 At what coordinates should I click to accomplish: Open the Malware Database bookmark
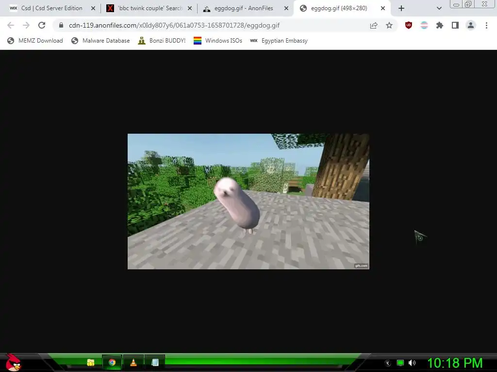pyautogui.click(x=101, y=41)
